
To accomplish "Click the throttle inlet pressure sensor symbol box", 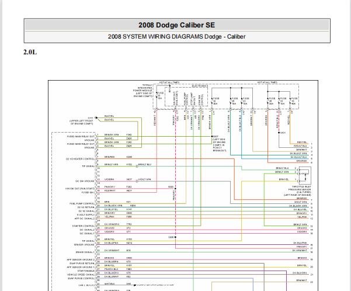I will (305, 175).
